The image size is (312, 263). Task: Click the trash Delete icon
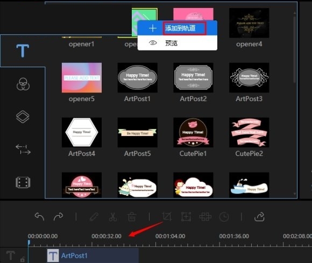pyautogui.click(x=132, y=217)
